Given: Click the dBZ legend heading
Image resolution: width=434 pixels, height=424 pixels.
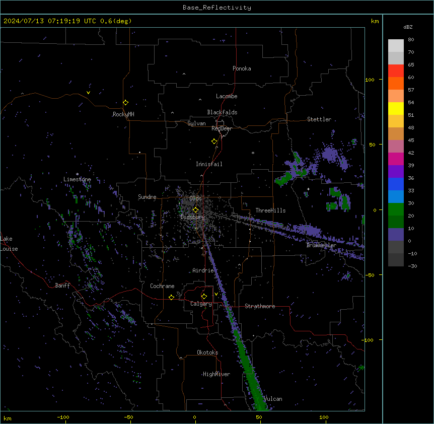Looking at the screenshot, I should point(408,27).
